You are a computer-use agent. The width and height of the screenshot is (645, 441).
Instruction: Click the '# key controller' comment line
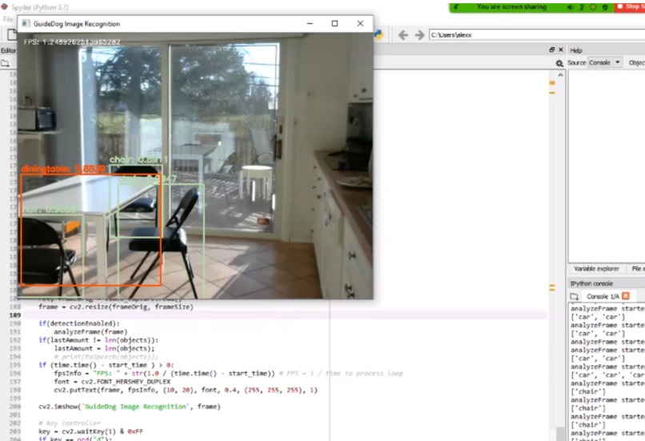pos(70,423)
